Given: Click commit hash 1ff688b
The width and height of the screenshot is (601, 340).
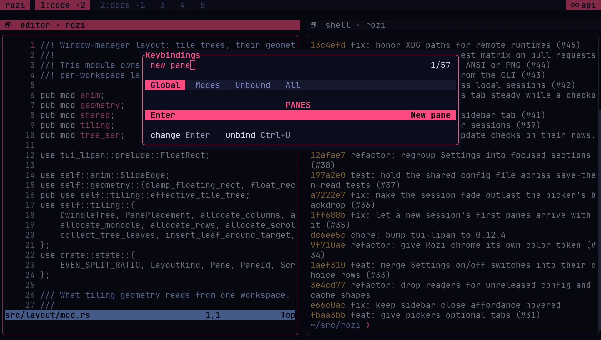Looking at the screenshot, I should pos(328,215).
